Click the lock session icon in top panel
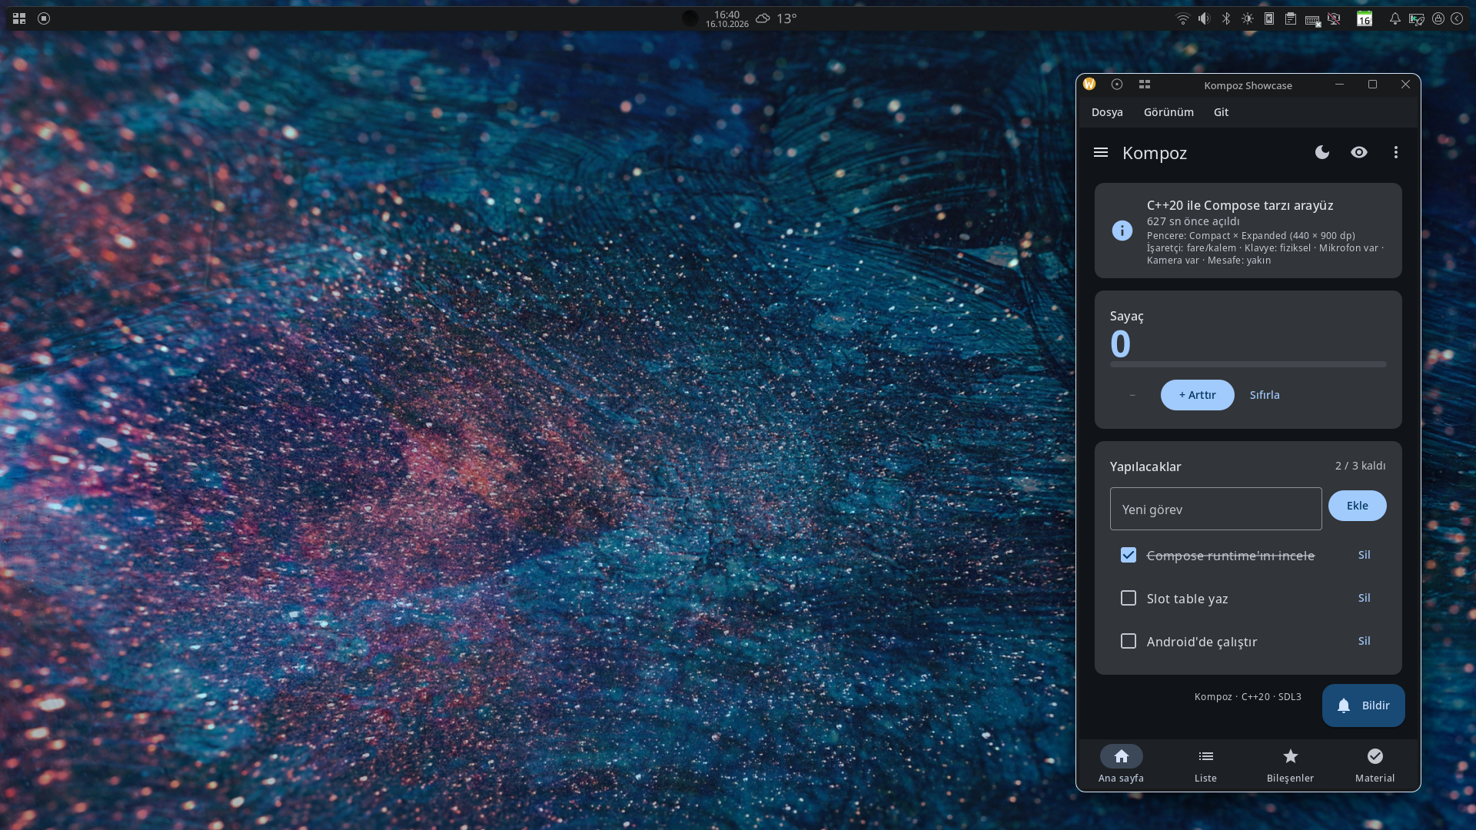This screenshot has width=1476, height=830. [x=1438, y=18]
